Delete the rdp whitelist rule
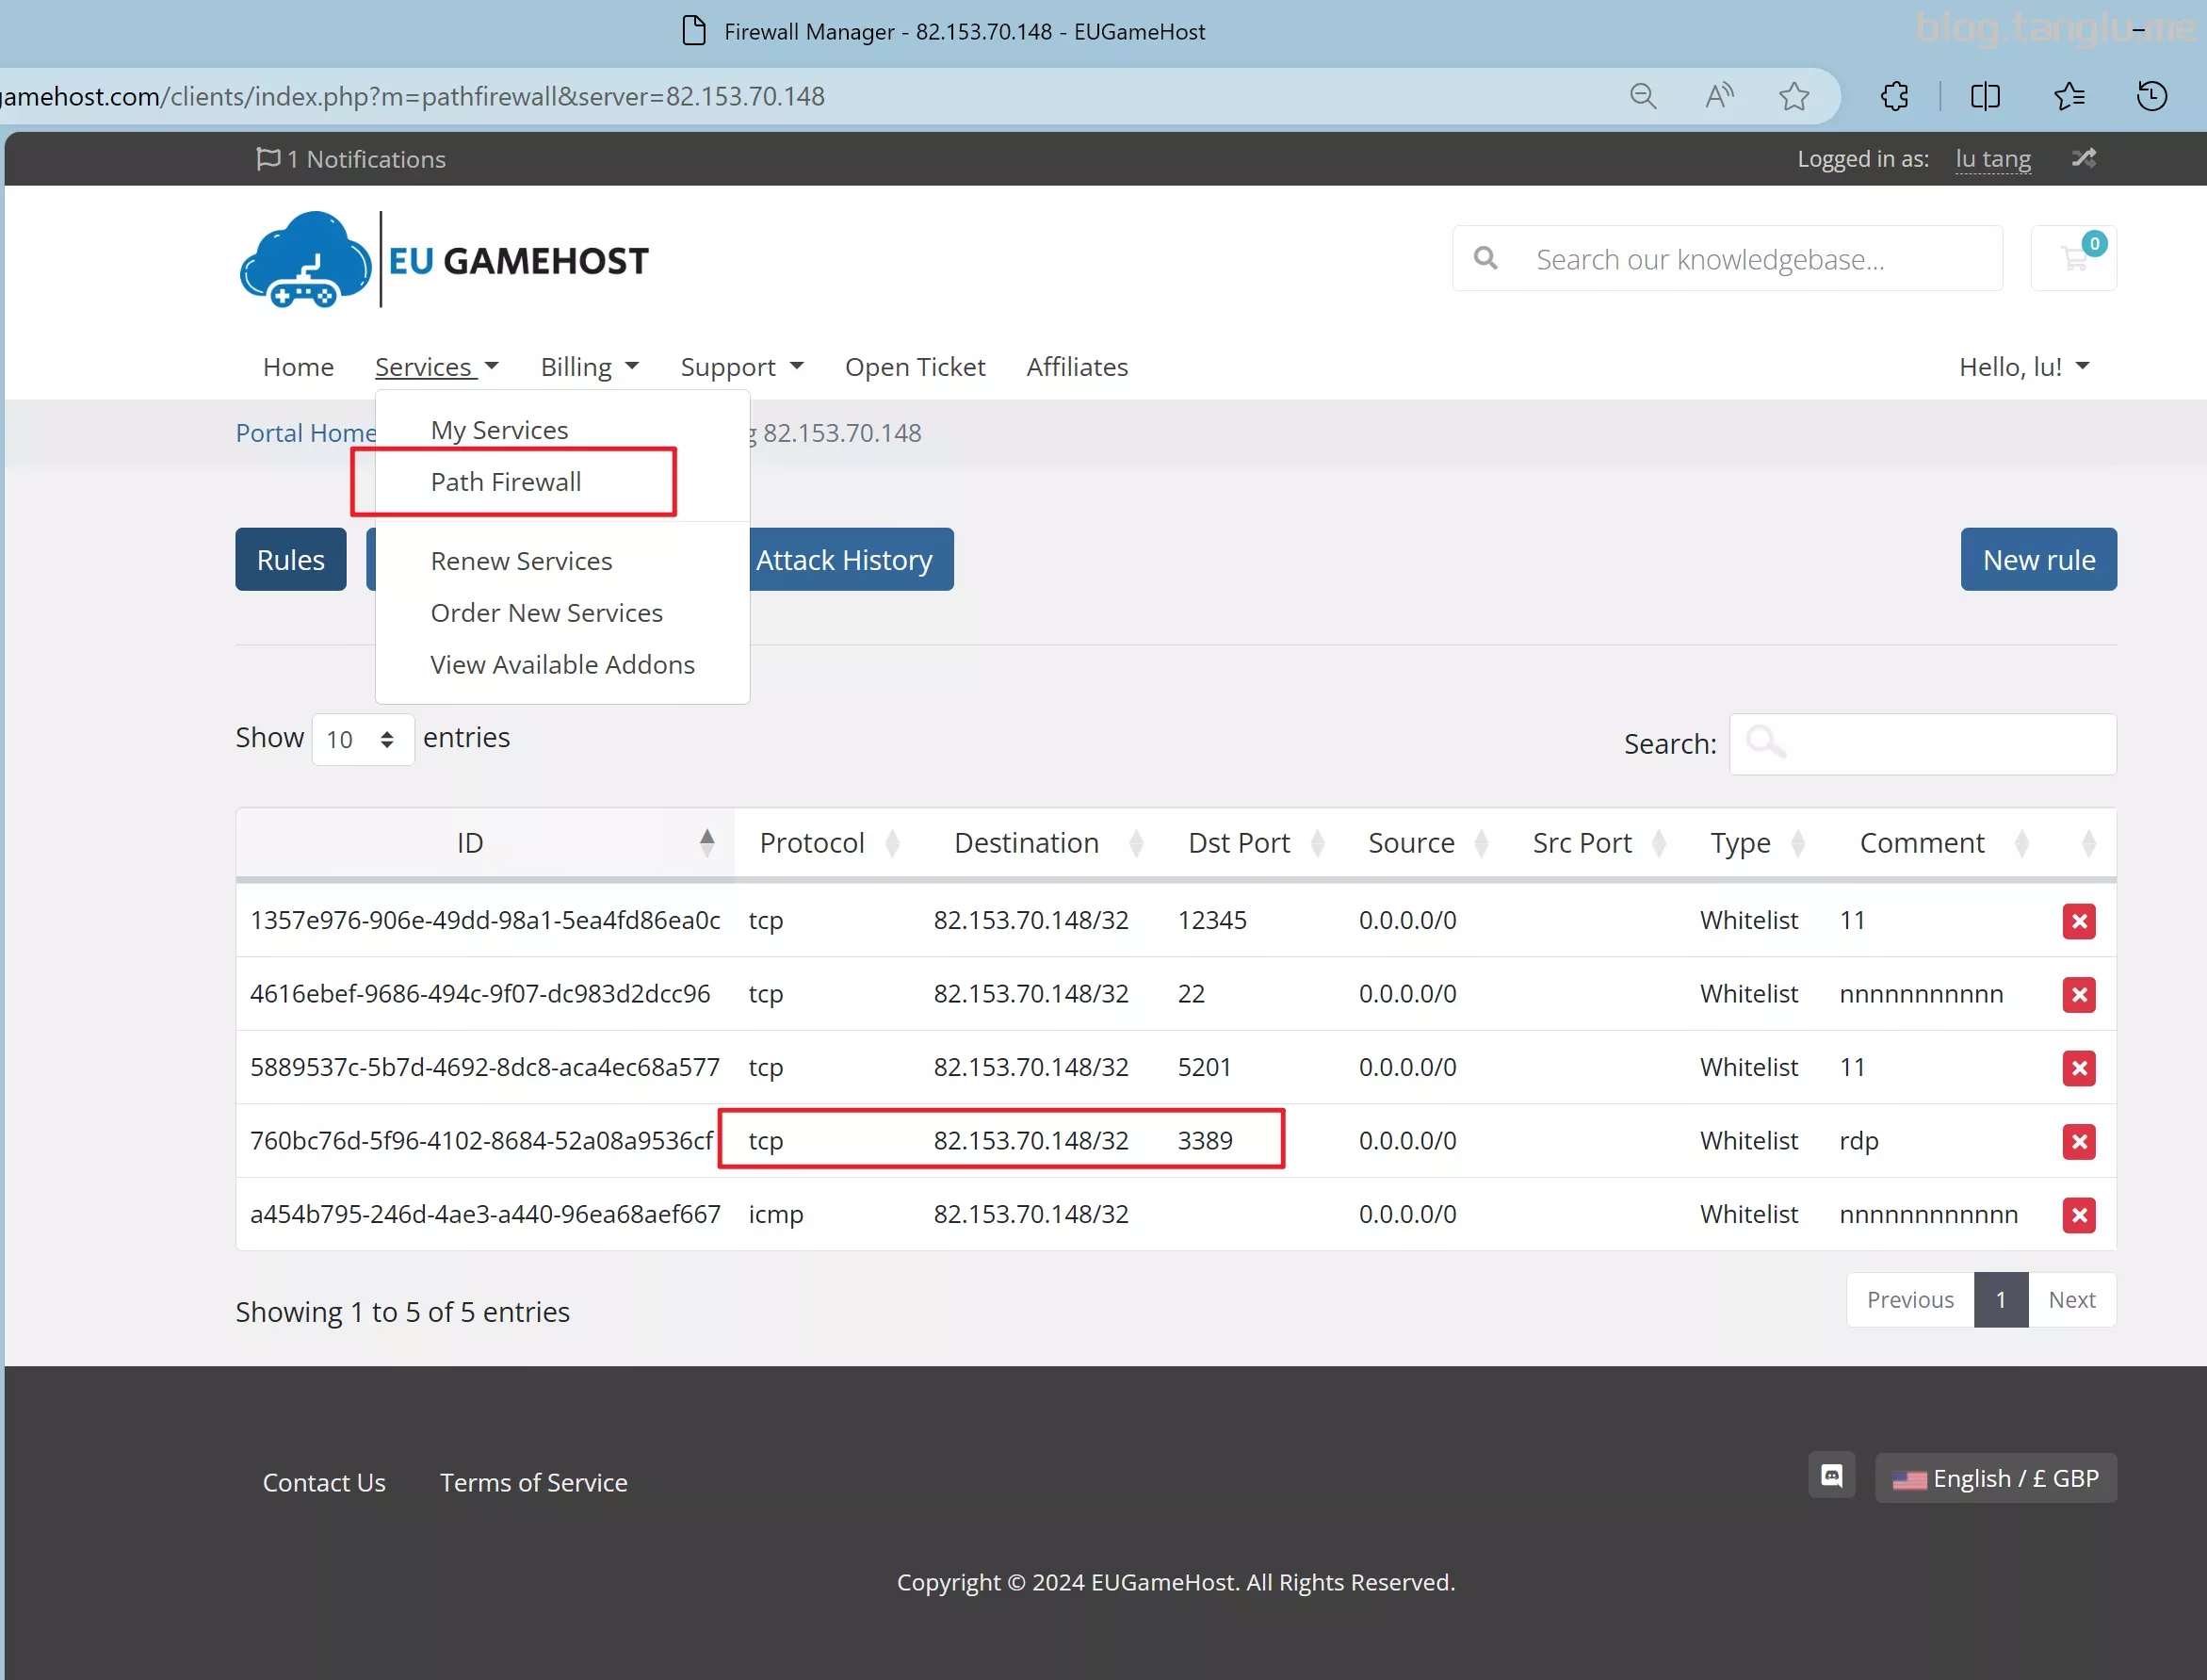 [x=2079, y=1141]
